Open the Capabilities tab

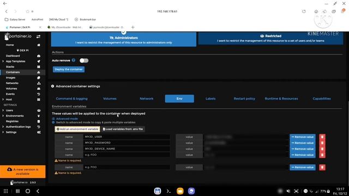pyautogui.click(x=322, y=99)
